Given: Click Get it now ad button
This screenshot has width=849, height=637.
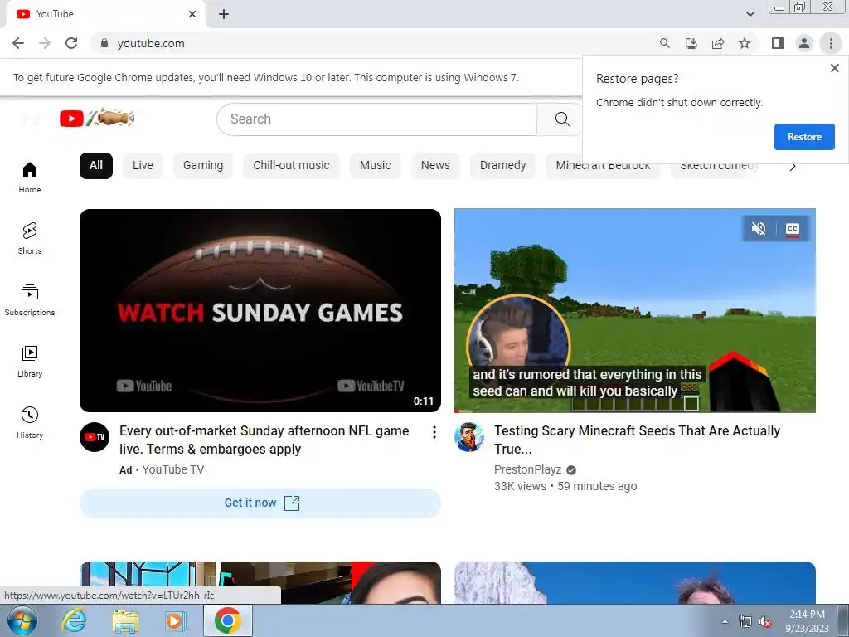Looking at the screenshot, I should (x=260, y=503).
